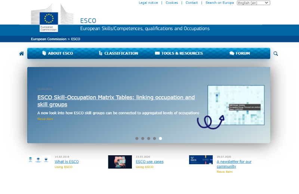Viewport: 299px width, 194px height.
Task: Select the first carousel dot
Action: (x=137, y=139)
